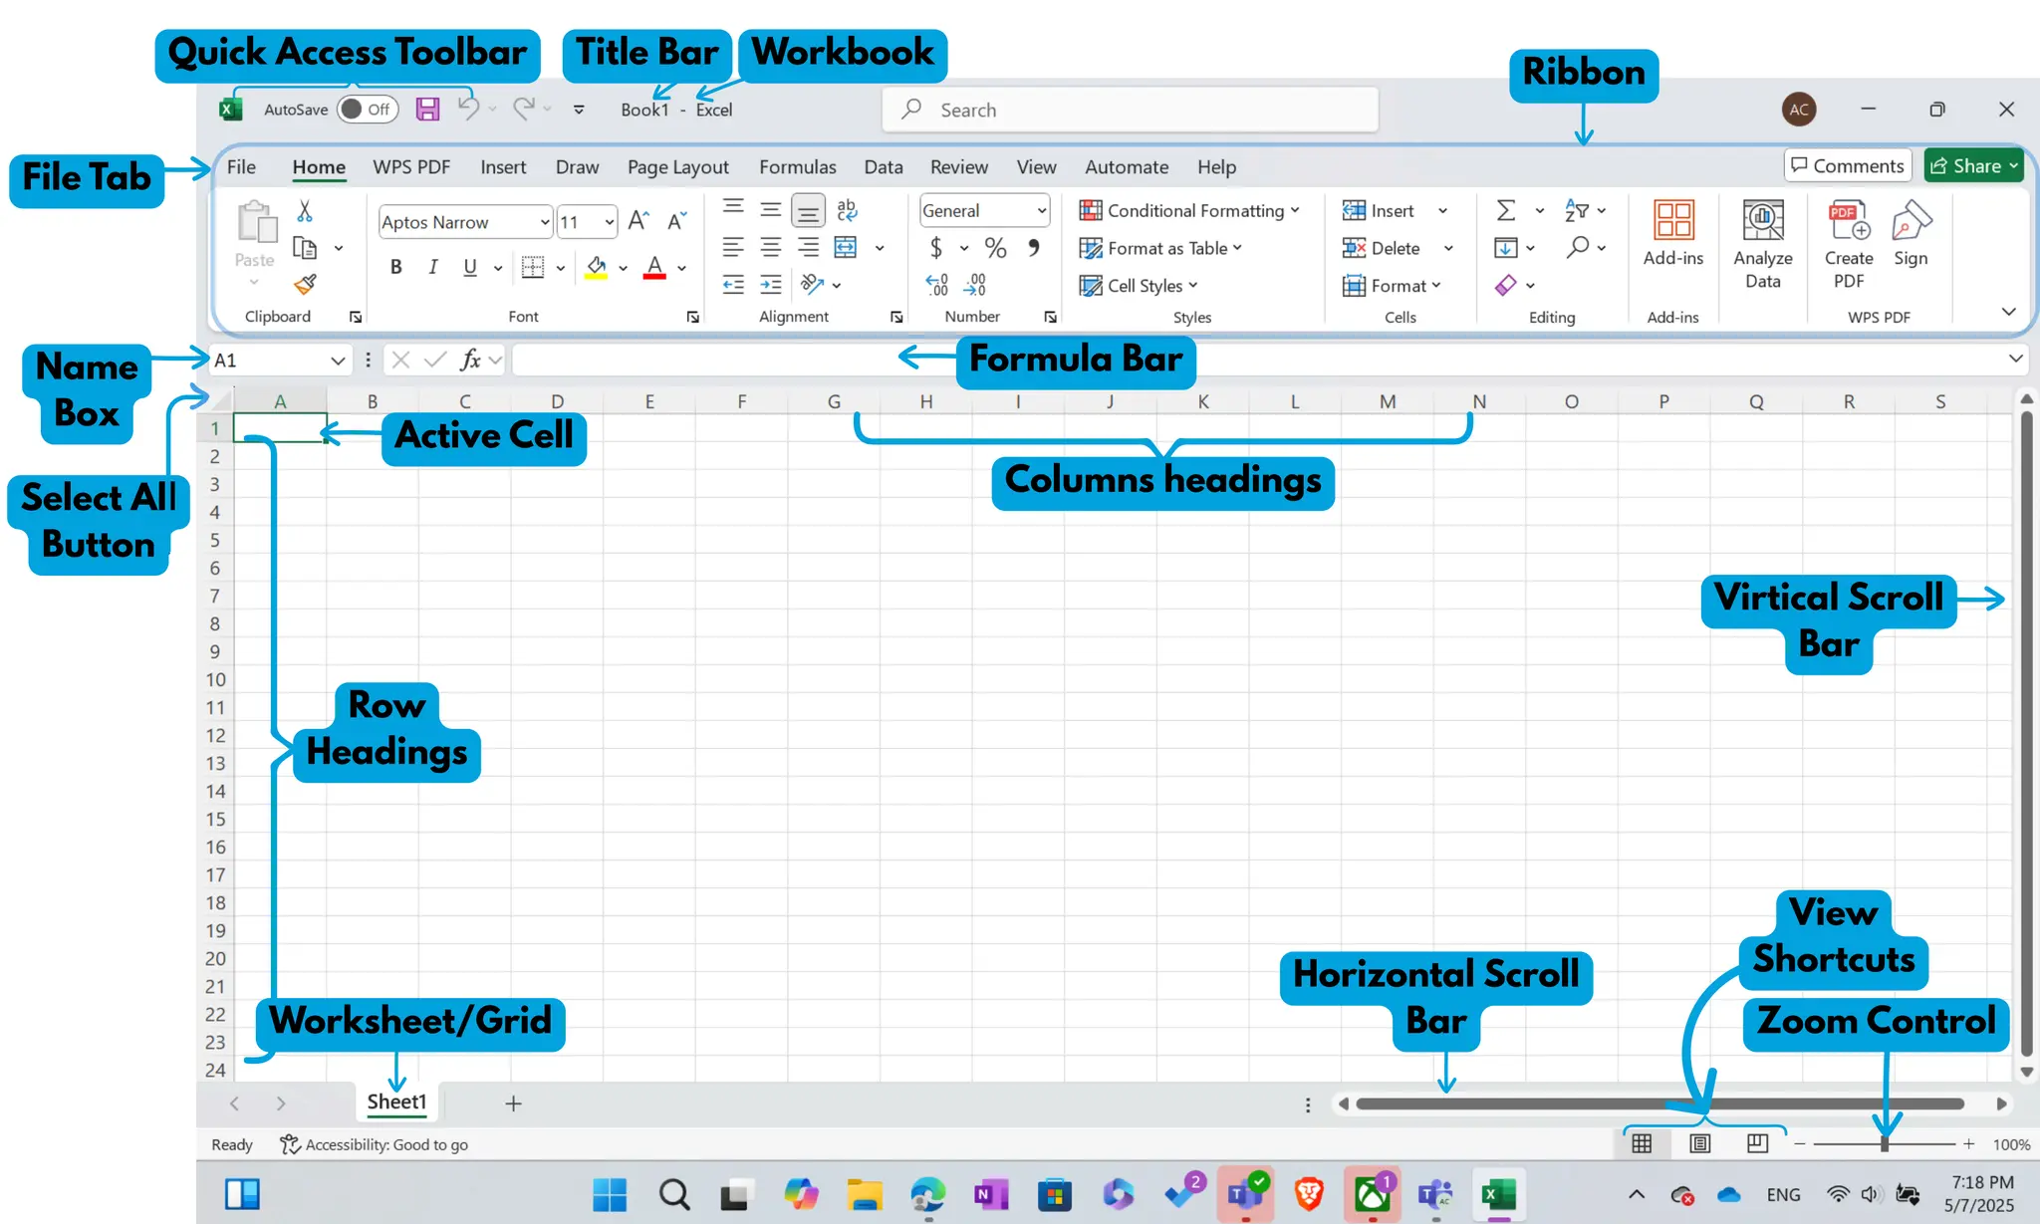The image size is (2040, 1224).
Task: Toggle Bold formatting
Action: pos(395,267)
